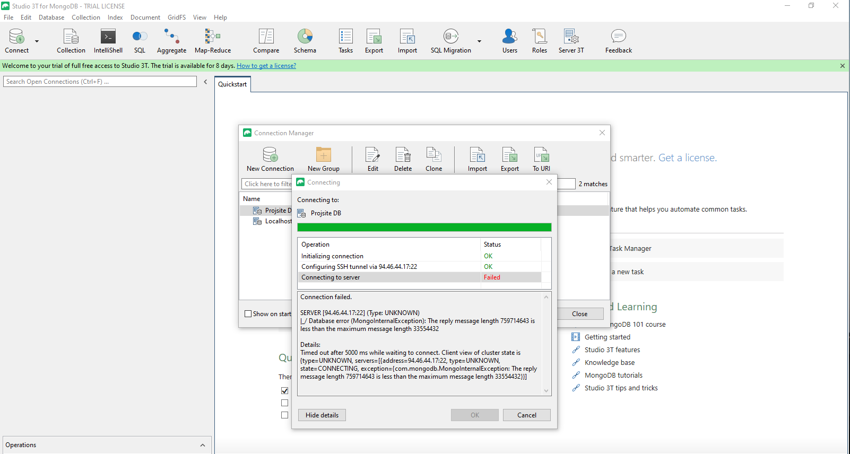Open the Connect dropdown arrow

[x=37, y=41]
